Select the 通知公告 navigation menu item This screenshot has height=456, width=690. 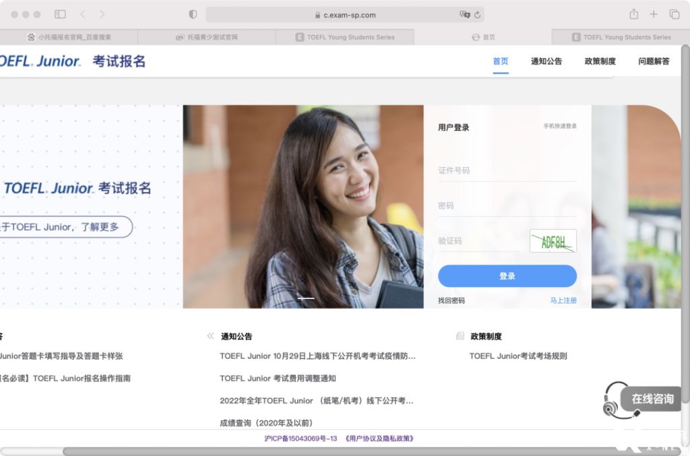point(546,61)
